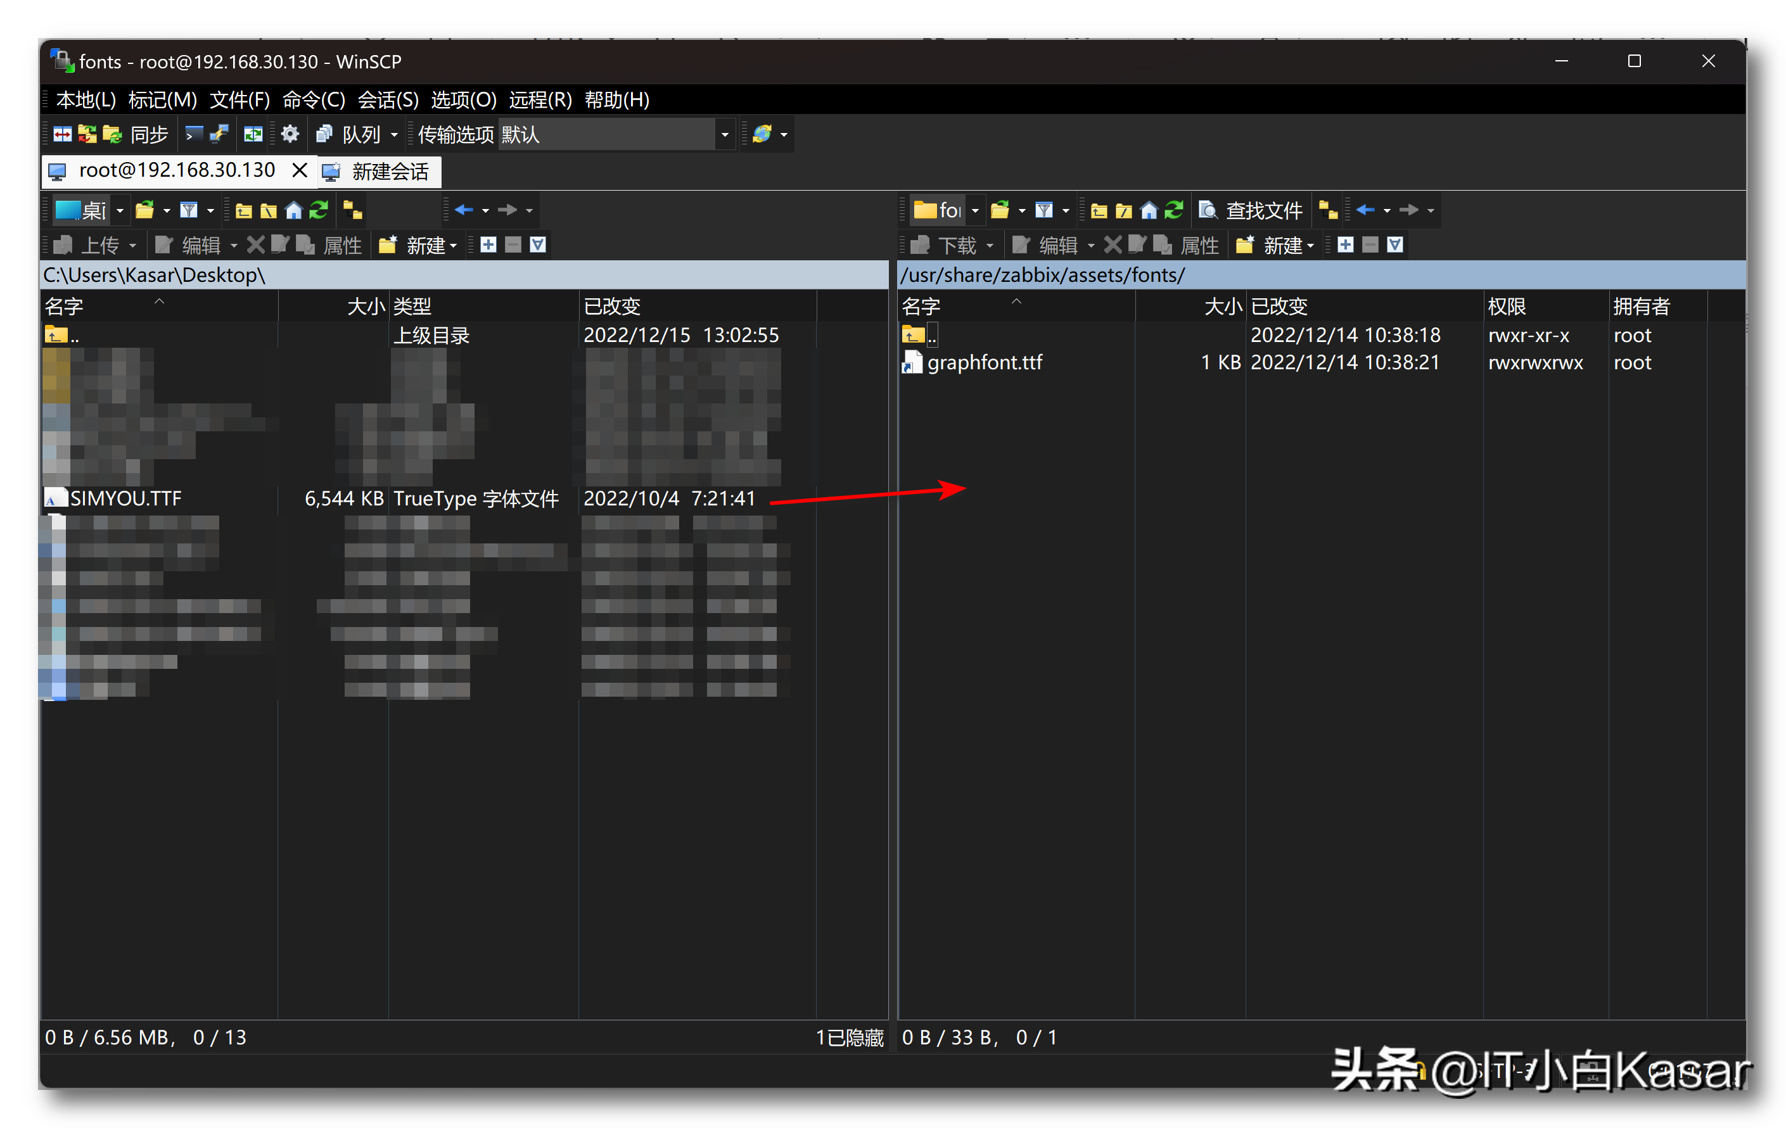Sort remote panel by 权限 column
The image size is (1786, 1128).
1545,305
